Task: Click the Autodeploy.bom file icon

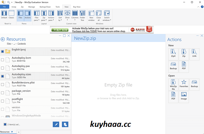Action: (8, 60)
